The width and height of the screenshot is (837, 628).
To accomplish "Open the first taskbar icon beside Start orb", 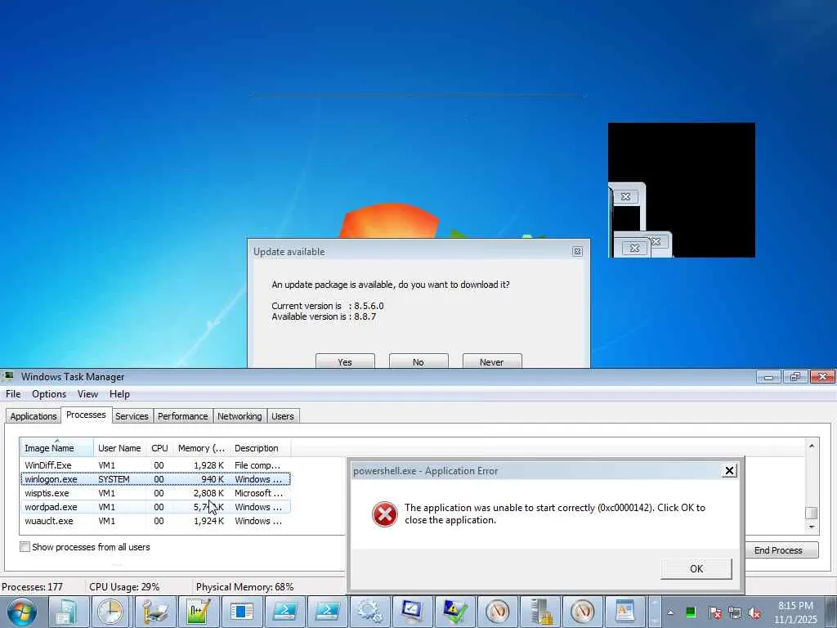I will coord(68,612).
